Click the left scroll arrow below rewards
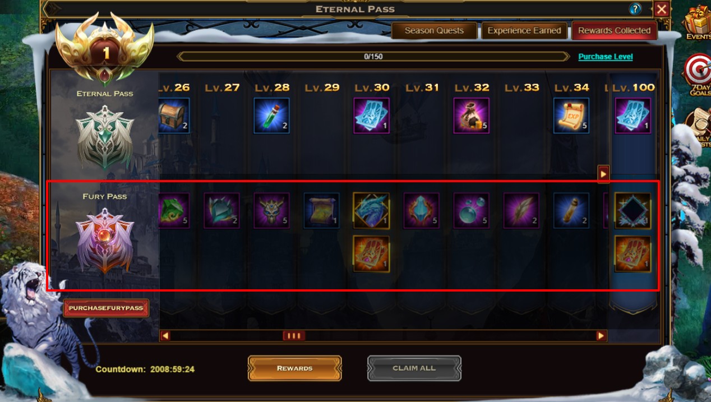This screenshot has height=402, width=711. (x=165, y=336)
